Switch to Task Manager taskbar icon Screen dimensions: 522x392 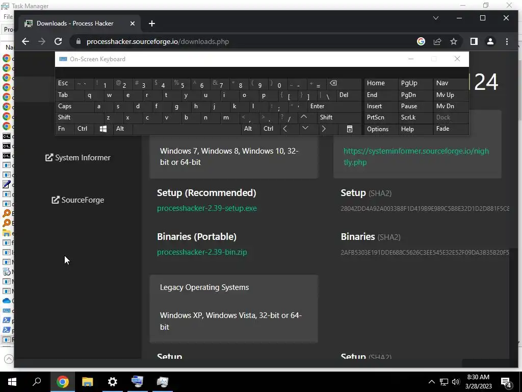coord(163,382)
